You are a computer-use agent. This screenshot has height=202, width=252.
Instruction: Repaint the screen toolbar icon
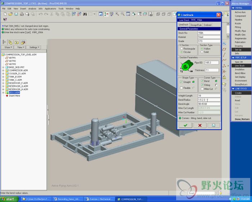[x=101, y=14]
